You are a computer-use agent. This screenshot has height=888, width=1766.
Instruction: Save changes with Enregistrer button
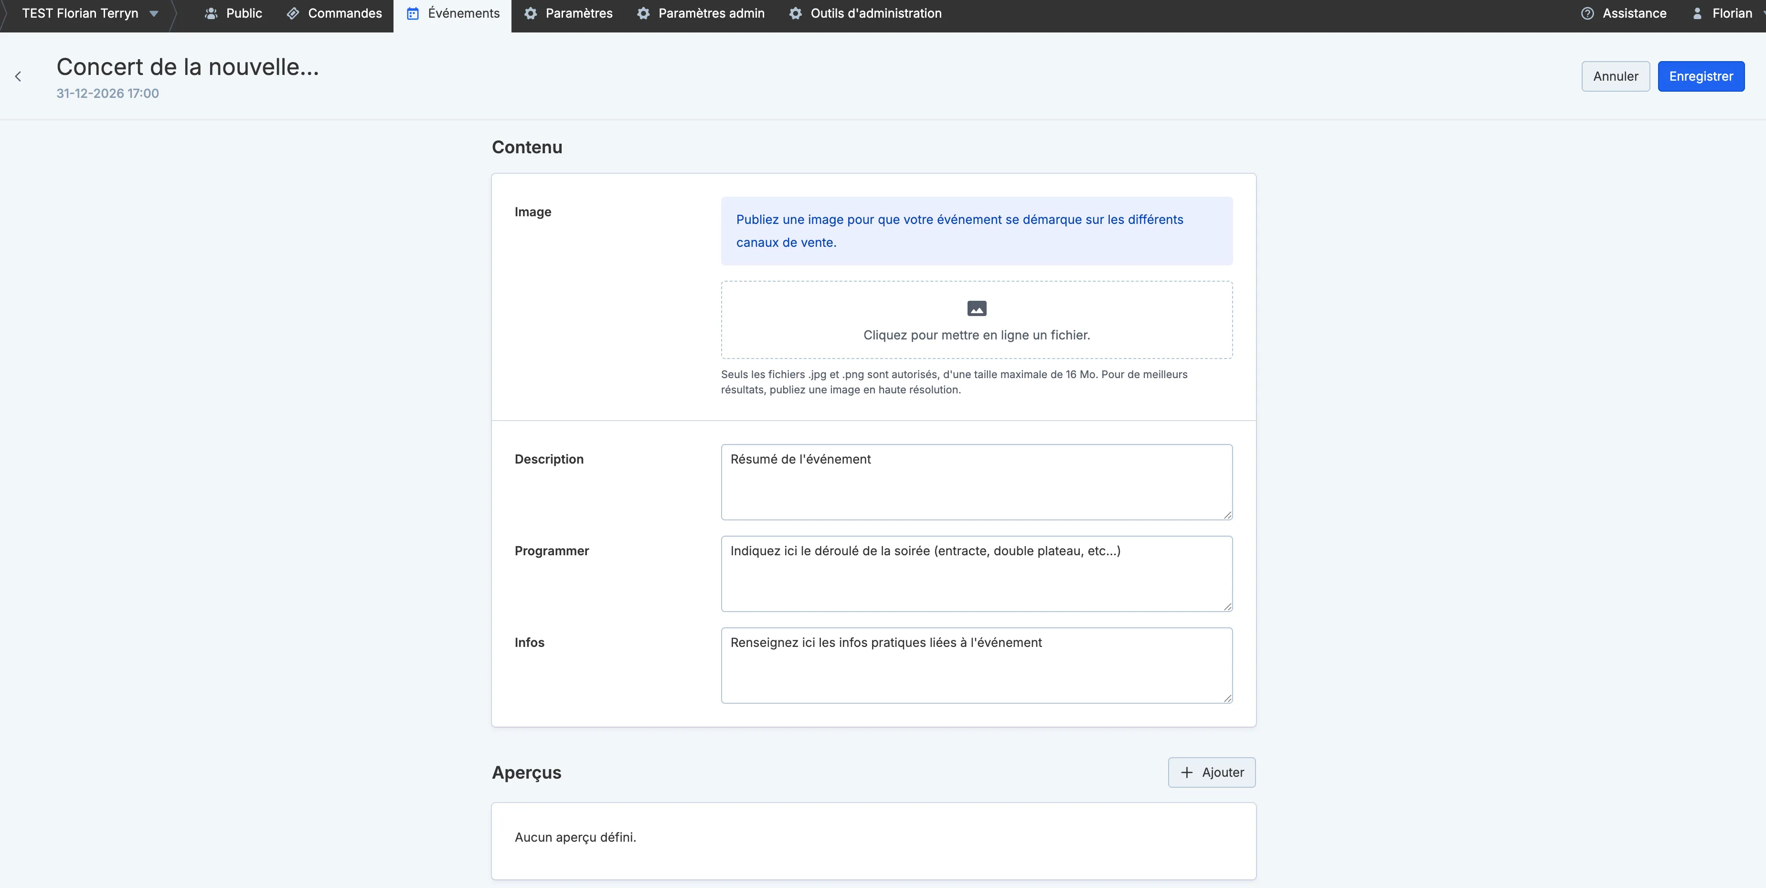coord(1701,76)
